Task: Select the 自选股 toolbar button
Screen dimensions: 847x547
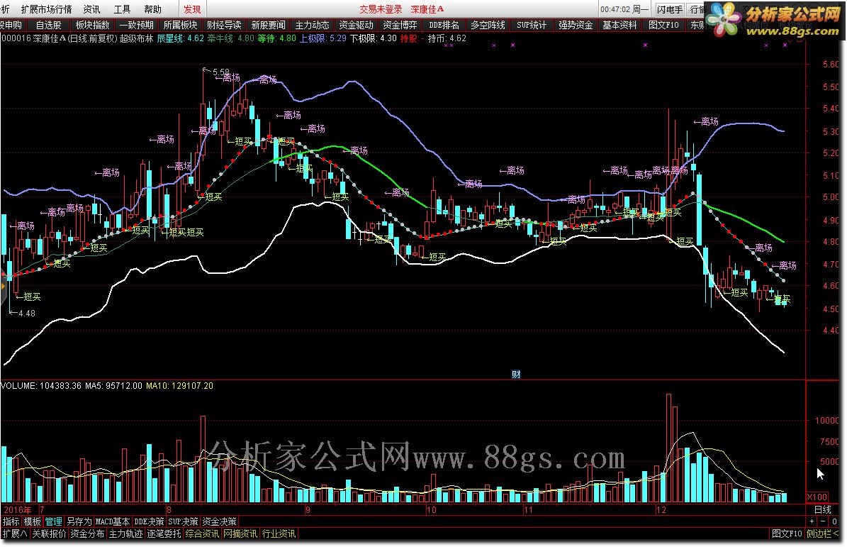Action: [x=49, y=25]
